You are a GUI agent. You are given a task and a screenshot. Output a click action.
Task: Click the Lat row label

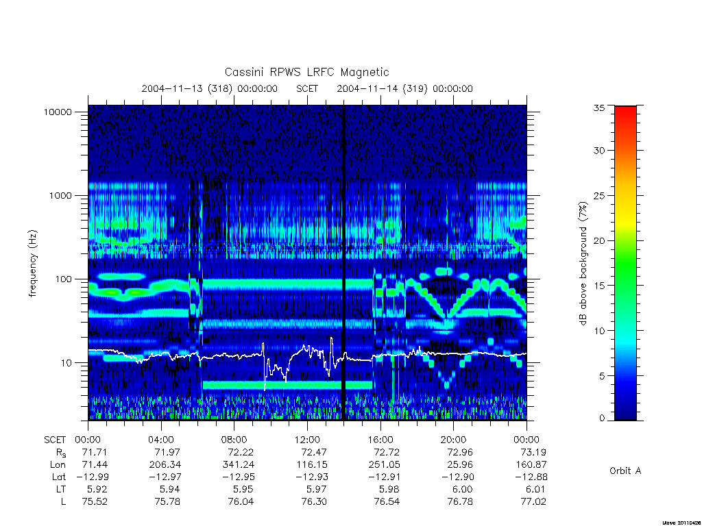[x=59, y=477]
